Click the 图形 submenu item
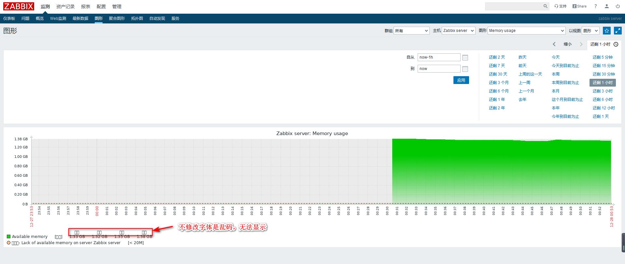The width and height of the screenshot is (625, 264). [99, 19]
